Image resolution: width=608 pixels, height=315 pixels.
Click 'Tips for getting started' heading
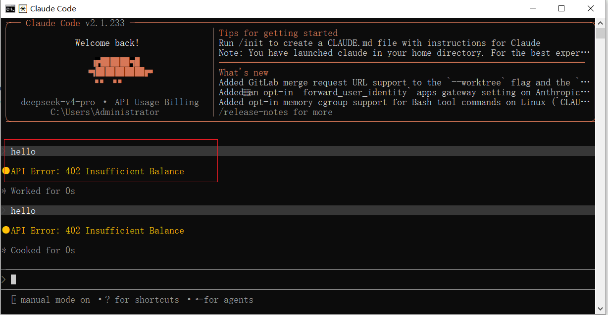(x=278, y=33)
